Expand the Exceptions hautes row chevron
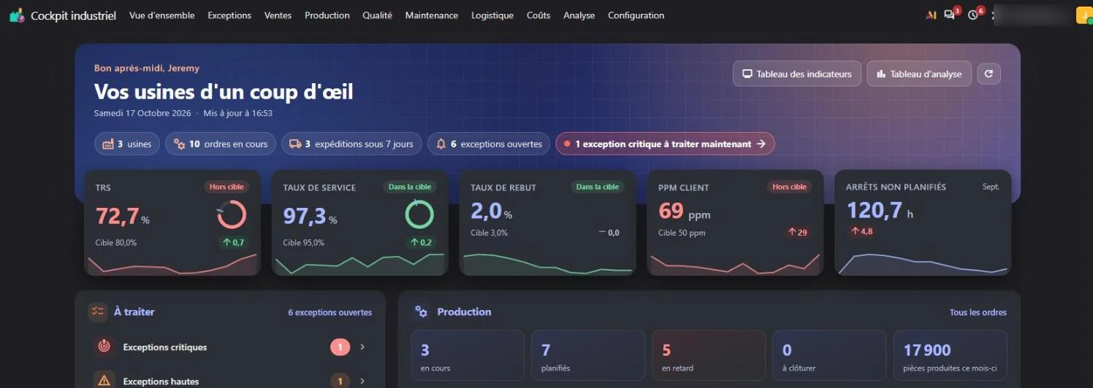 point(362,381)
